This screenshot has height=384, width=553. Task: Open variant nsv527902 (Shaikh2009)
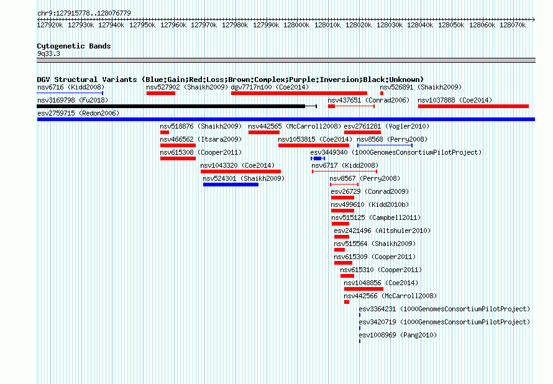pos(187,87)
